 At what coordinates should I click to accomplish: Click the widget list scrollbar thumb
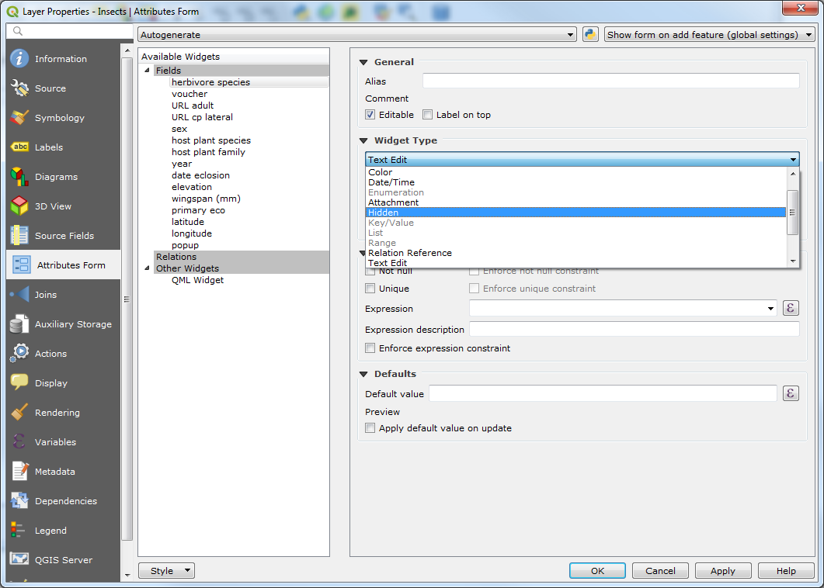792,213
